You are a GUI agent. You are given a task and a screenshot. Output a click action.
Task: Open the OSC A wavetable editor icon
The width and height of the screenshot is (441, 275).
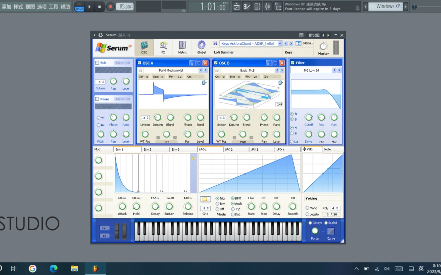click(x=204, y=82)
